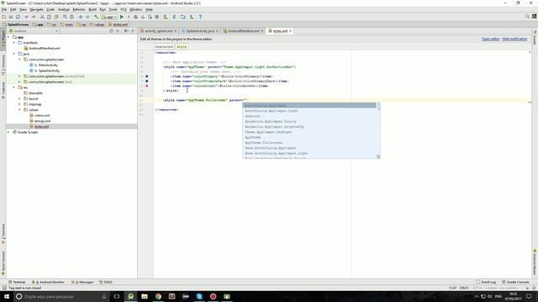The height and width of the screenshot is (302, 538).
Task: Click the Stop square toolbar icon
Action: (157, 17)
